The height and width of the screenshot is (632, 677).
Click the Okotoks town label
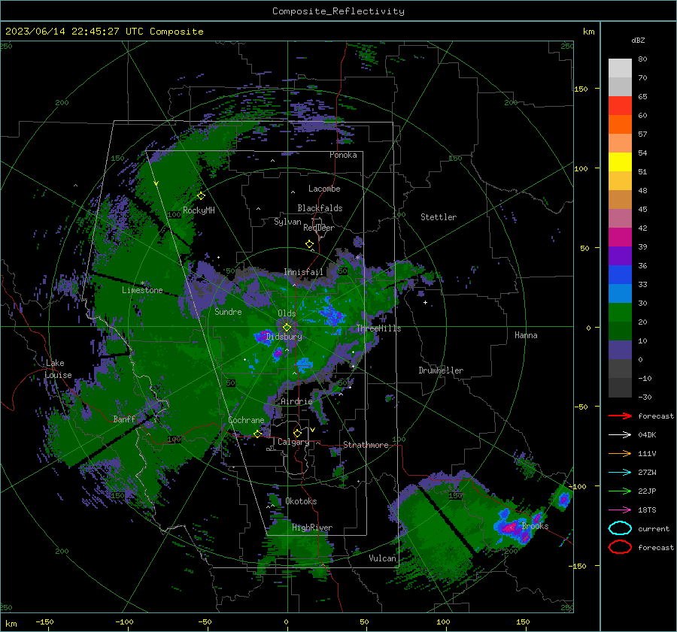point(301,501)
